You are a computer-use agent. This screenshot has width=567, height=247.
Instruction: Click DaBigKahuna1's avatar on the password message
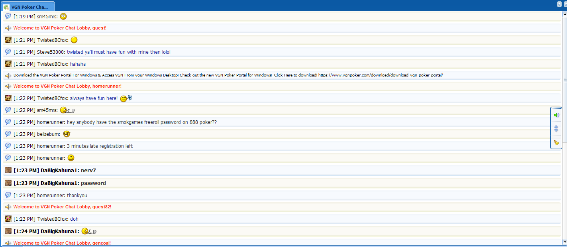[8, 183]
